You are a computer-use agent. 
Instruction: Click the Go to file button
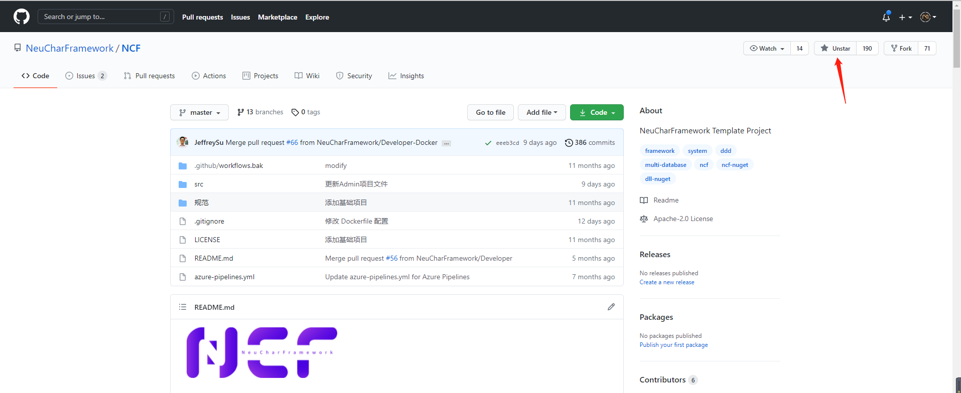point(490,112)
